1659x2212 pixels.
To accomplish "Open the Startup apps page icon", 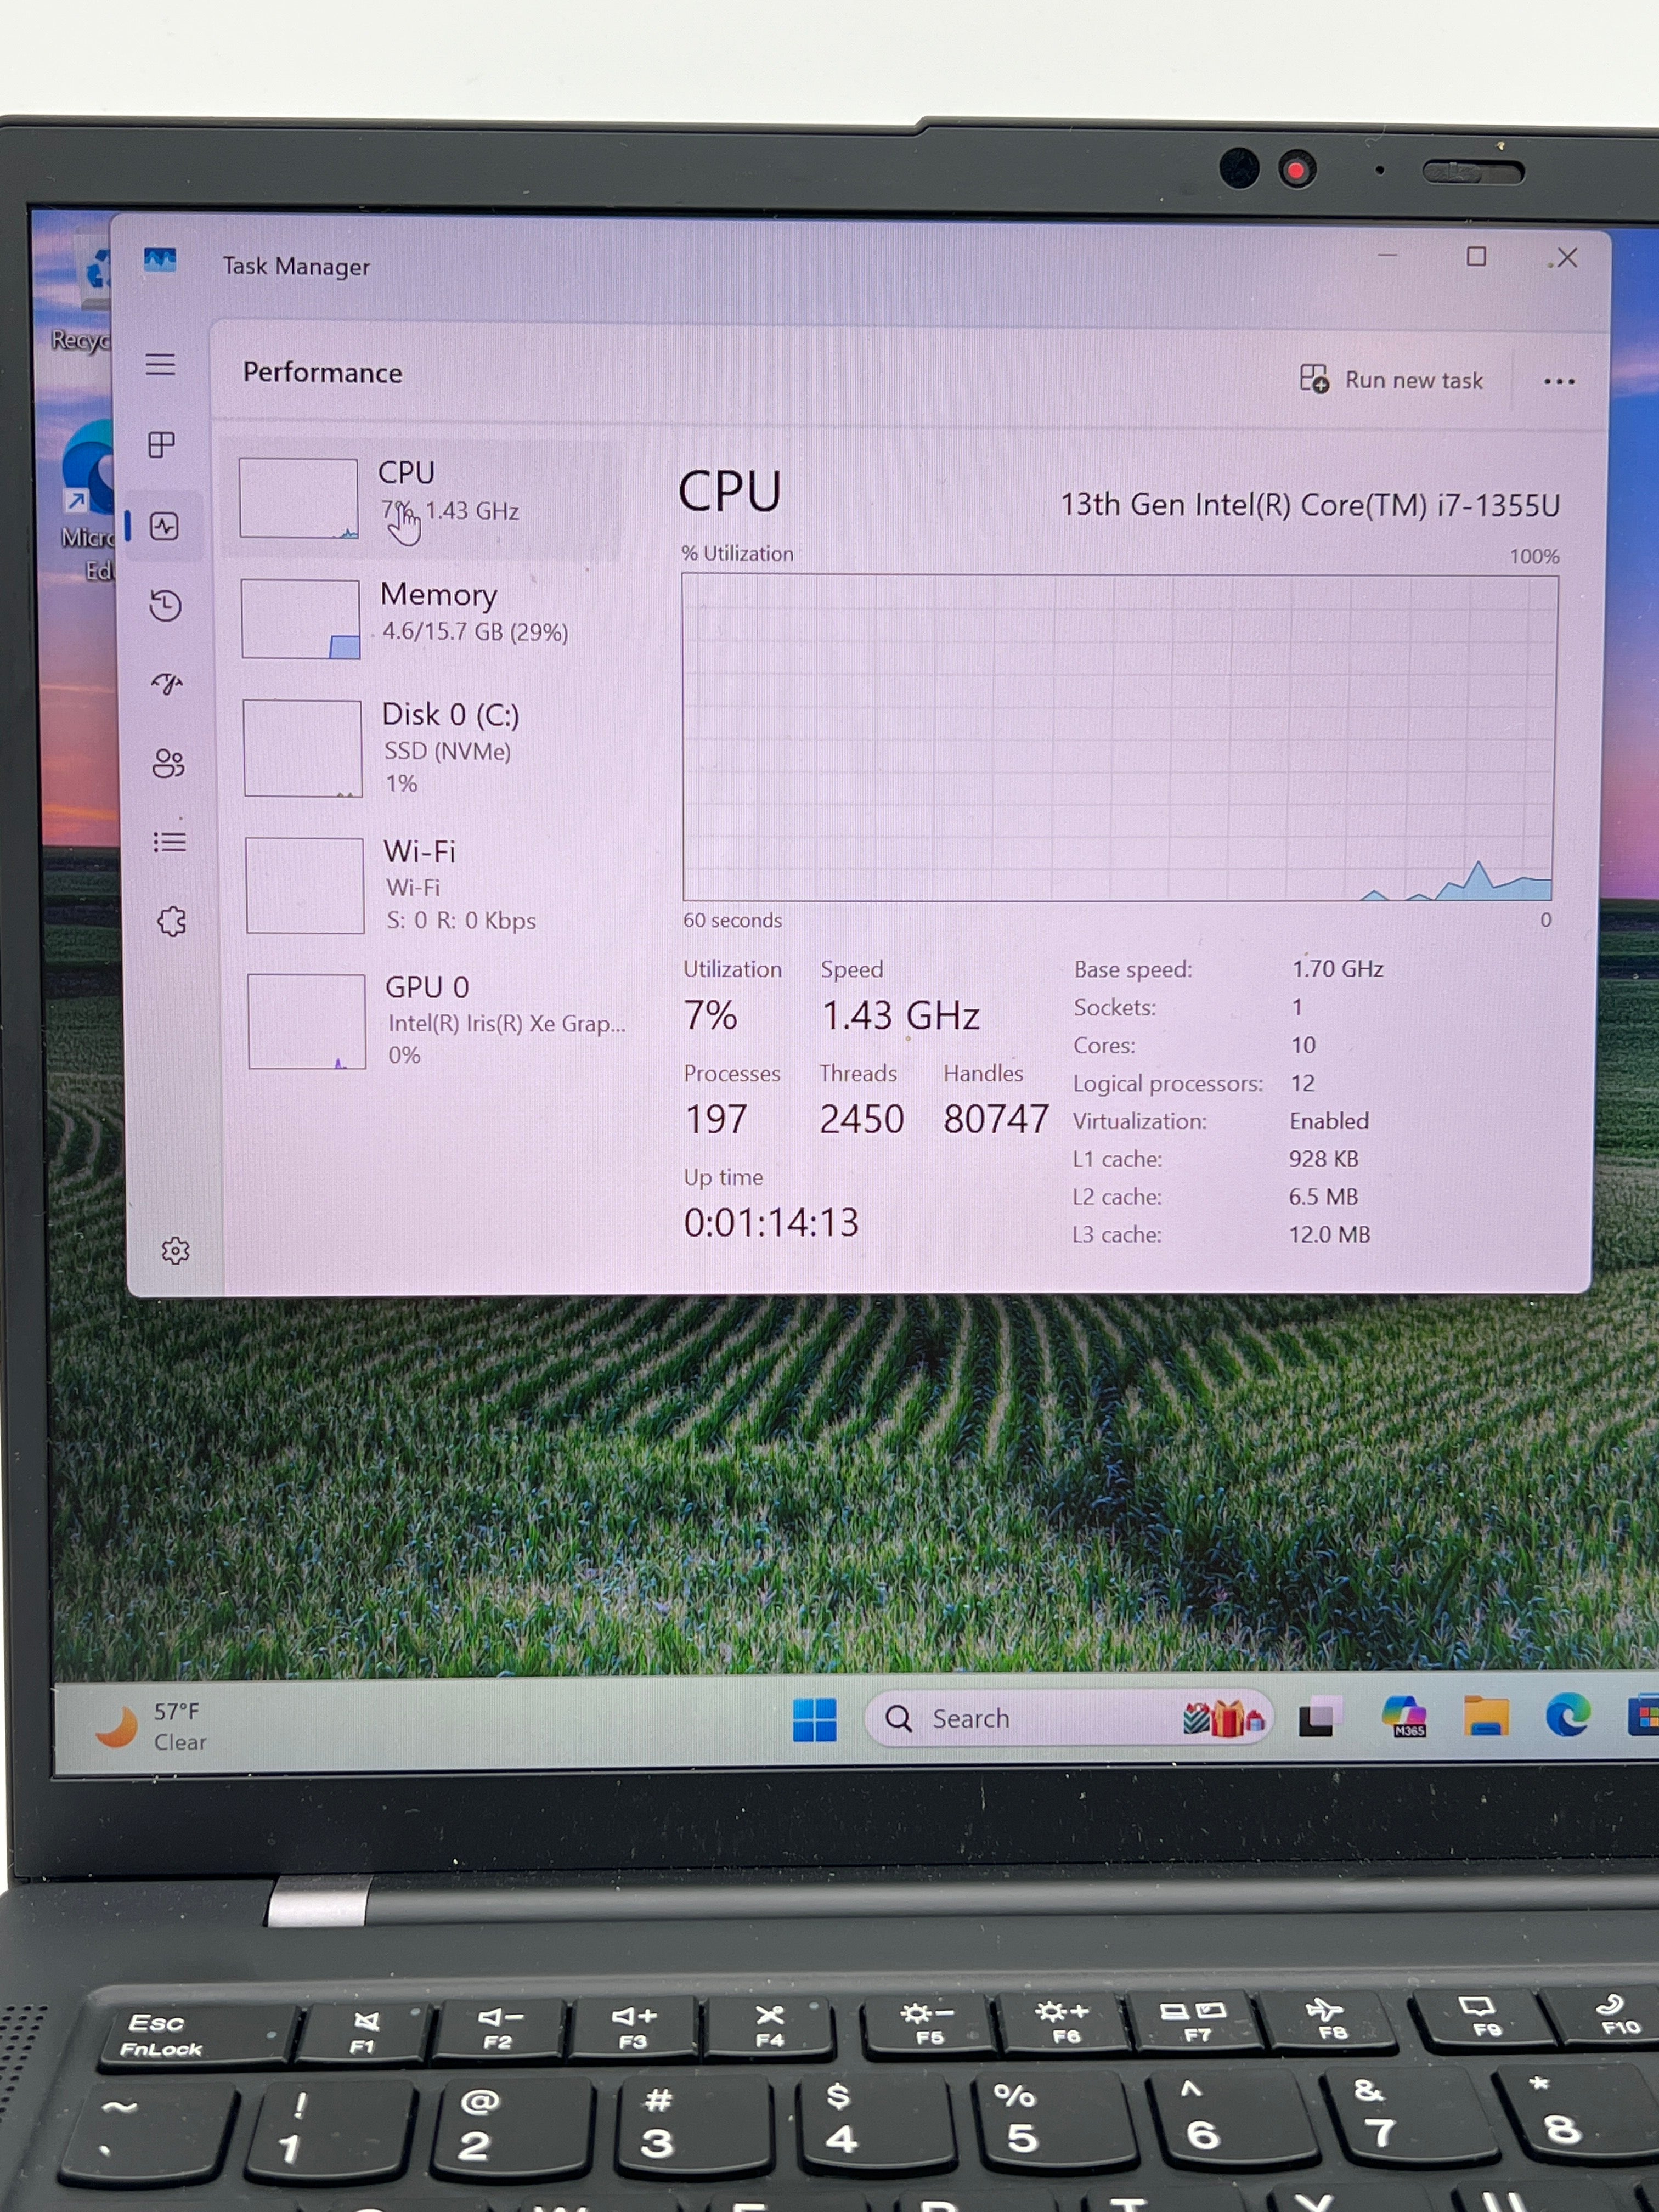I will tap(167, 683).
